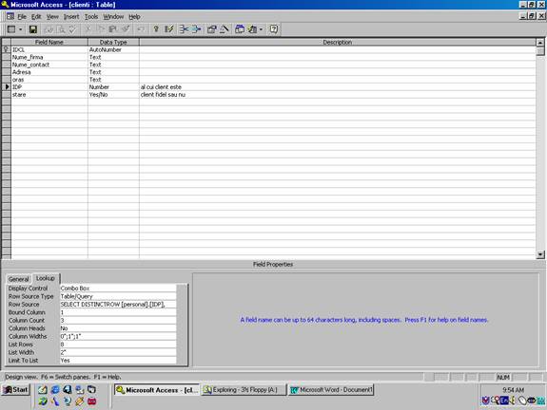The image size is (547, 410).
Task: Switch to Microsoft Word taskbar button
Action: coord(331,390)
